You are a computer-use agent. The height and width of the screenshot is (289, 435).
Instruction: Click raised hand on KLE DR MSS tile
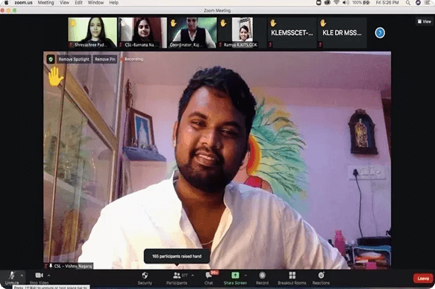(x=323, y=22)
